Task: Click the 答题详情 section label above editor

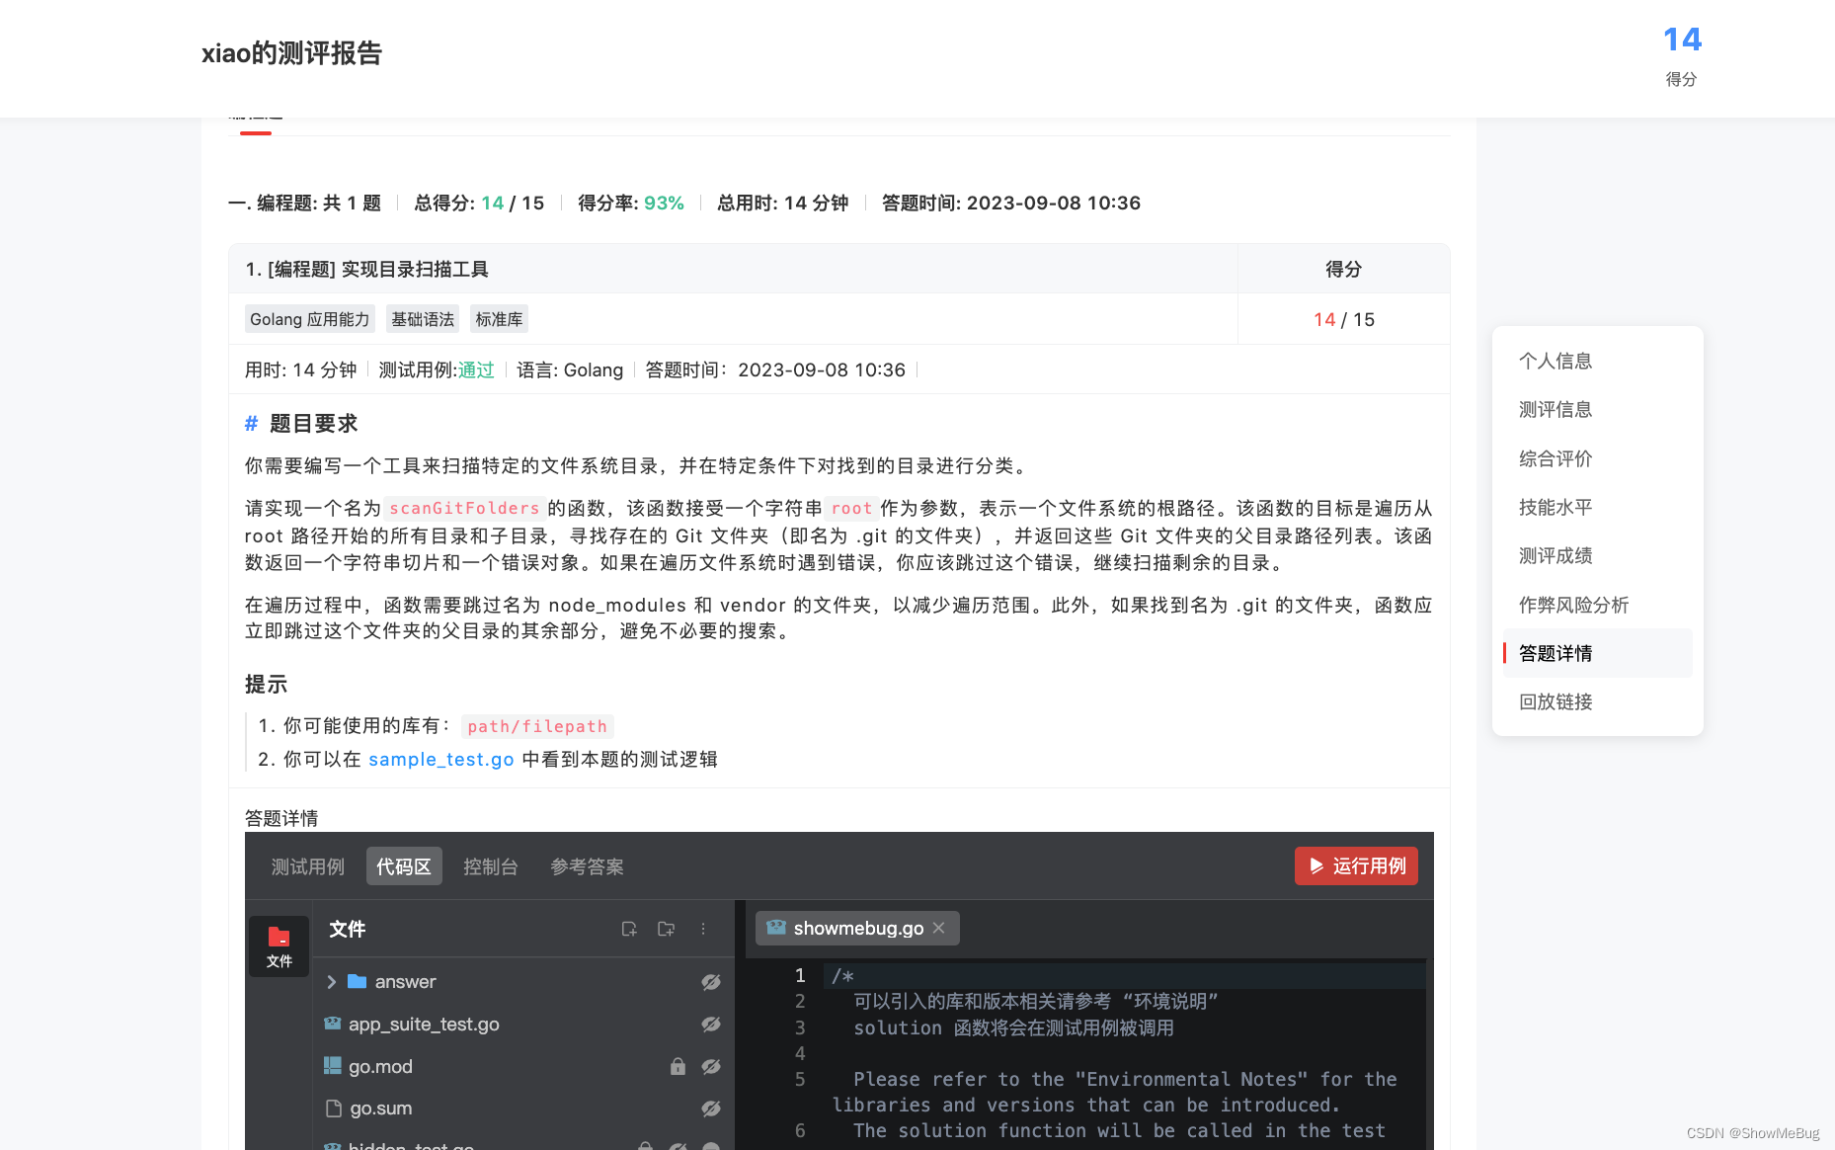Action: (x=281, y=818)
